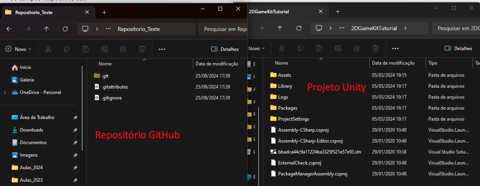Click Rename icon in Repositorio_Teste window toolbar
The image size is (480, 186).
coord(104,49)
